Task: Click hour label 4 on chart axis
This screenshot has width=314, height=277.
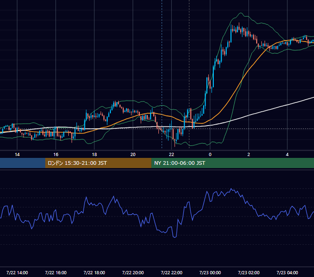Action: [287, 155]
